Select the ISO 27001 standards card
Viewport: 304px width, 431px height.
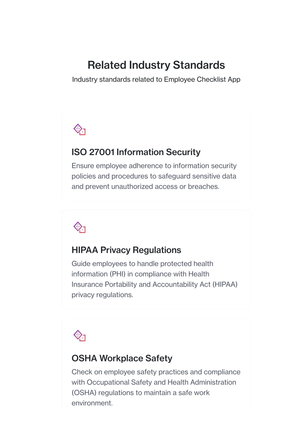pos(156,156)
